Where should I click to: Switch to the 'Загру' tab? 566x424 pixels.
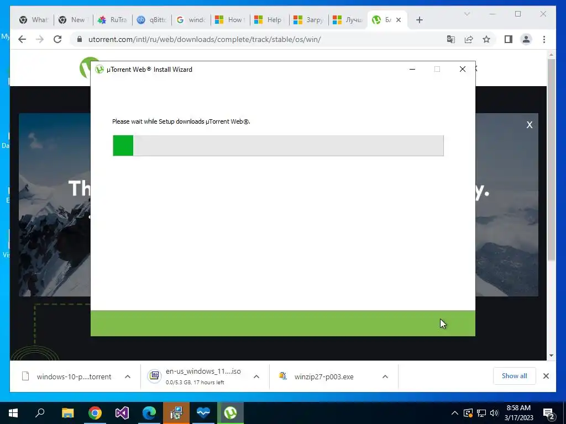[x=308, y=20]
